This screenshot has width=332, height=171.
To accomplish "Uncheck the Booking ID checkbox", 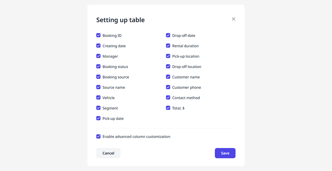I will [98, 35].
